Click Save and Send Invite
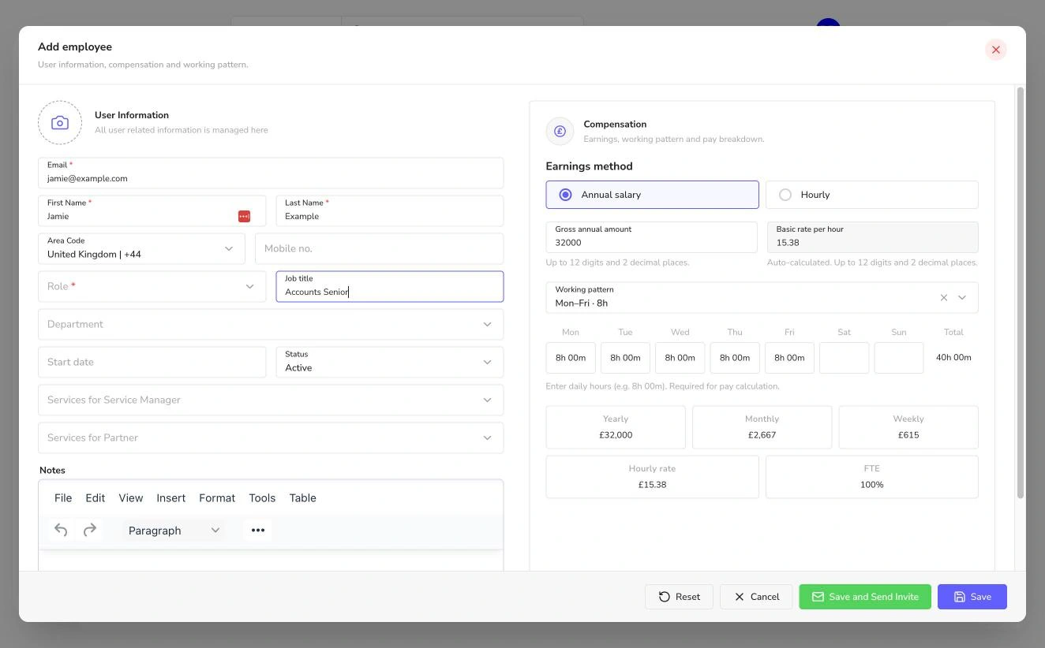The width and height of the screenshot is (1045, 648). (865, 597)
